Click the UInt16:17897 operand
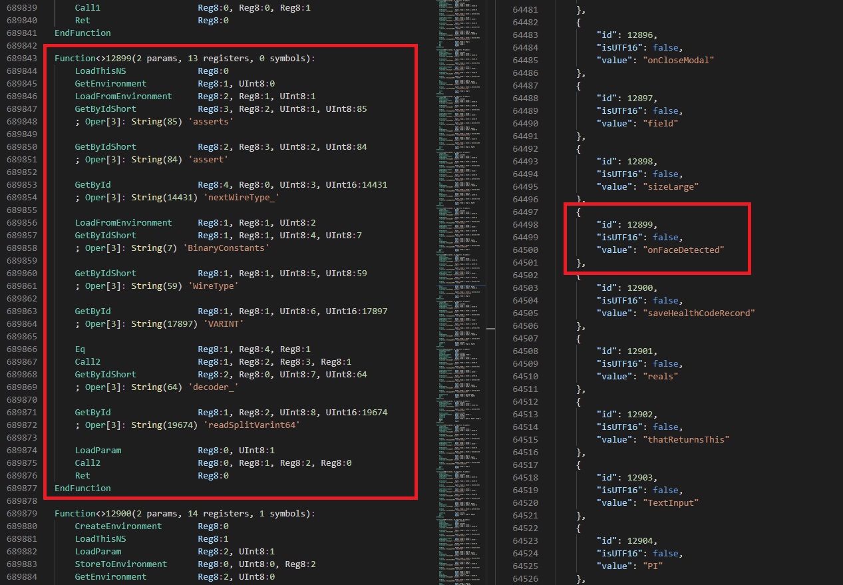 click(x=357, y=311)
